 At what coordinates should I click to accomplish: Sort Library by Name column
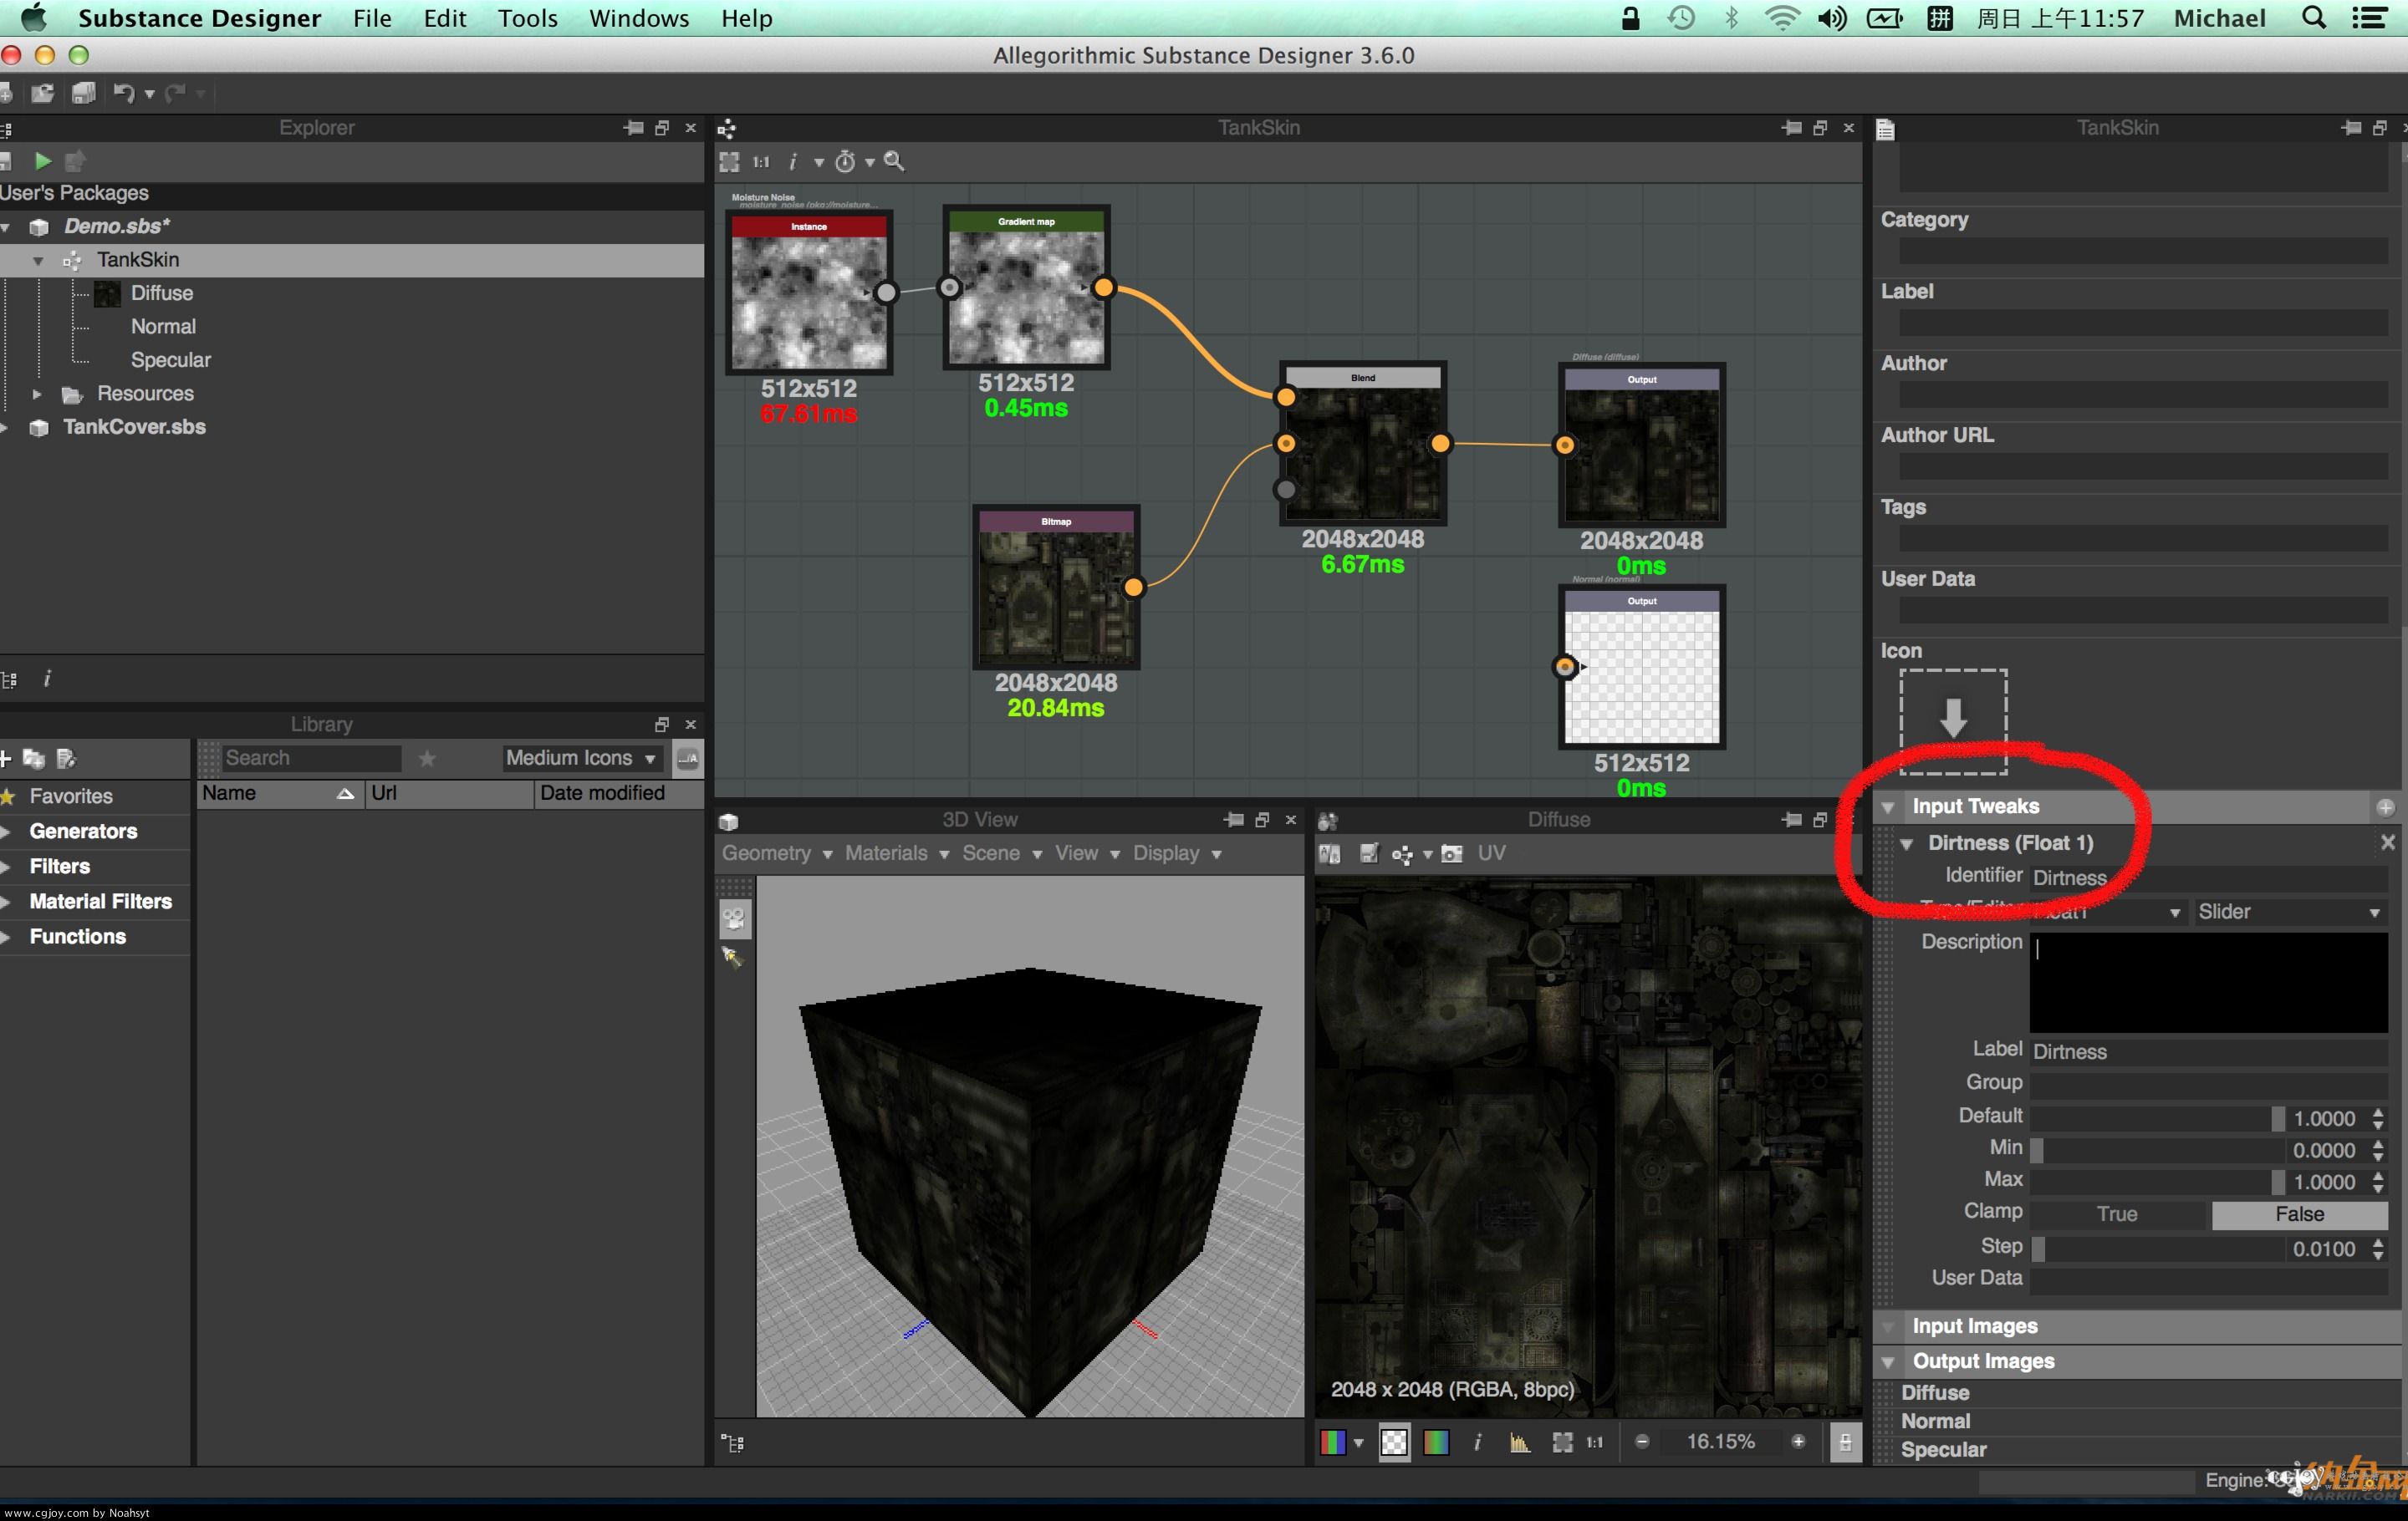pyautogui.click(x=280, y=793)
